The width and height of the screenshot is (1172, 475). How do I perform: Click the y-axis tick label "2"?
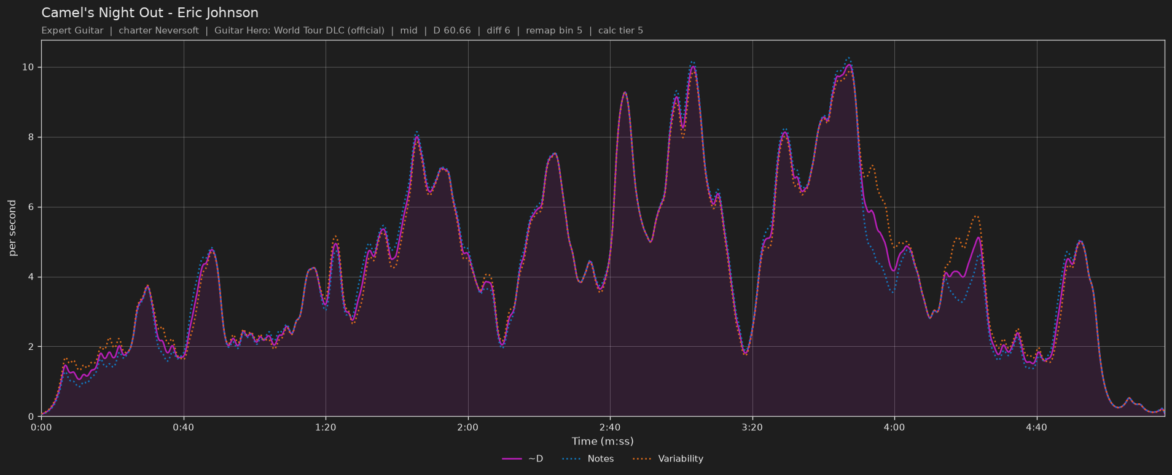pos(32,347)
